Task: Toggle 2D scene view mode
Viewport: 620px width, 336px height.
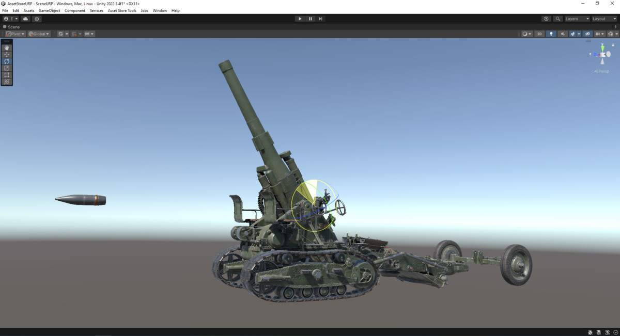Action: pos(539,34)
